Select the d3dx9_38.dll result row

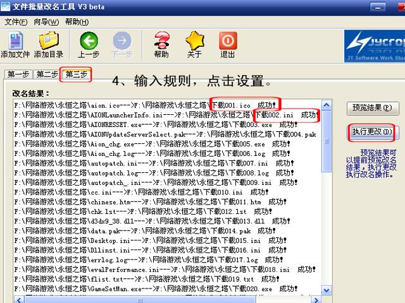[153, 221]
